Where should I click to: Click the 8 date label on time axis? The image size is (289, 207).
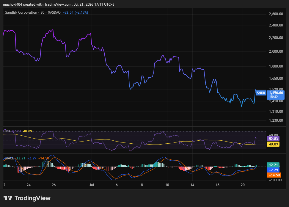(x=142, y=185)
